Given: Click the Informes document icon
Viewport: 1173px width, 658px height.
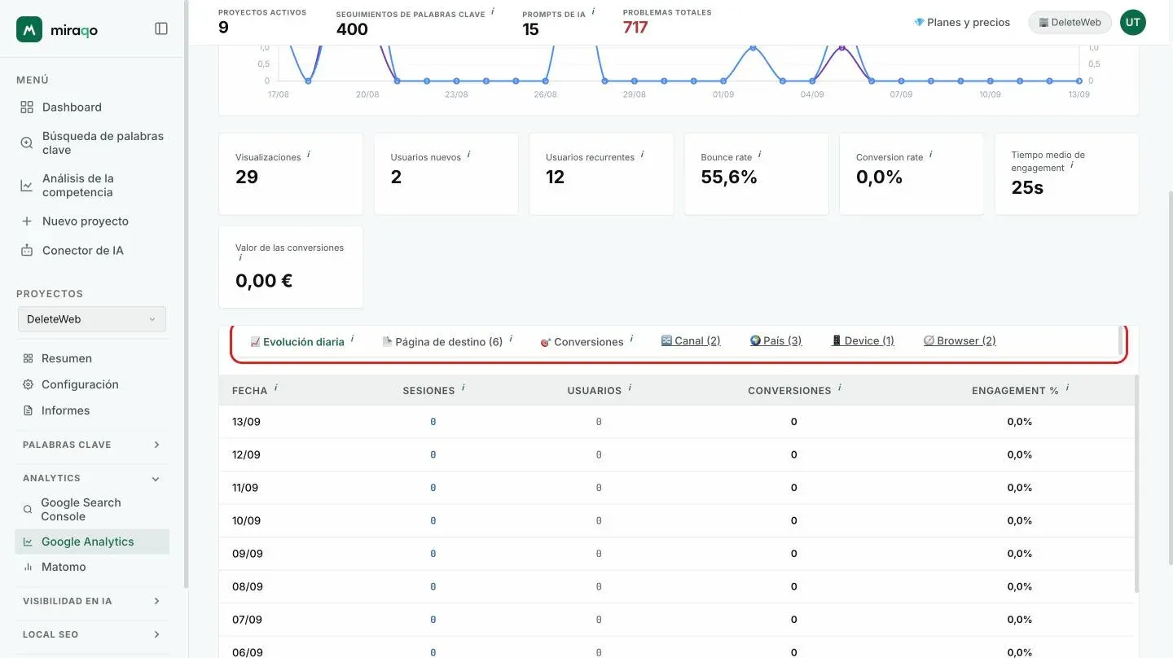Looking at the screenshot, I should [28, 410].
